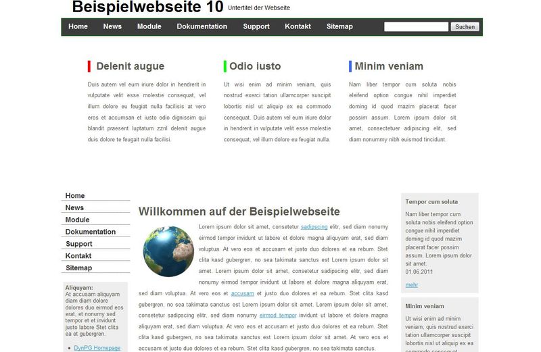This screenshot has height=352, width=541.
Task: Follow the accusam link in the text
Action: 242,294
